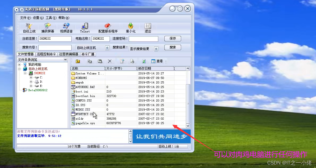316x168 pixels.
Task: Open the 捕获屏幕 screen capture tool
Action: tap(48, 28)
